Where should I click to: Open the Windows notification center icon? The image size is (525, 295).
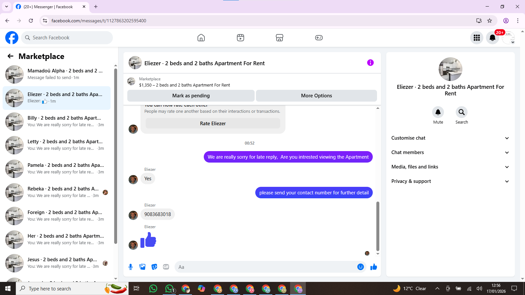[x=514, y=288]
